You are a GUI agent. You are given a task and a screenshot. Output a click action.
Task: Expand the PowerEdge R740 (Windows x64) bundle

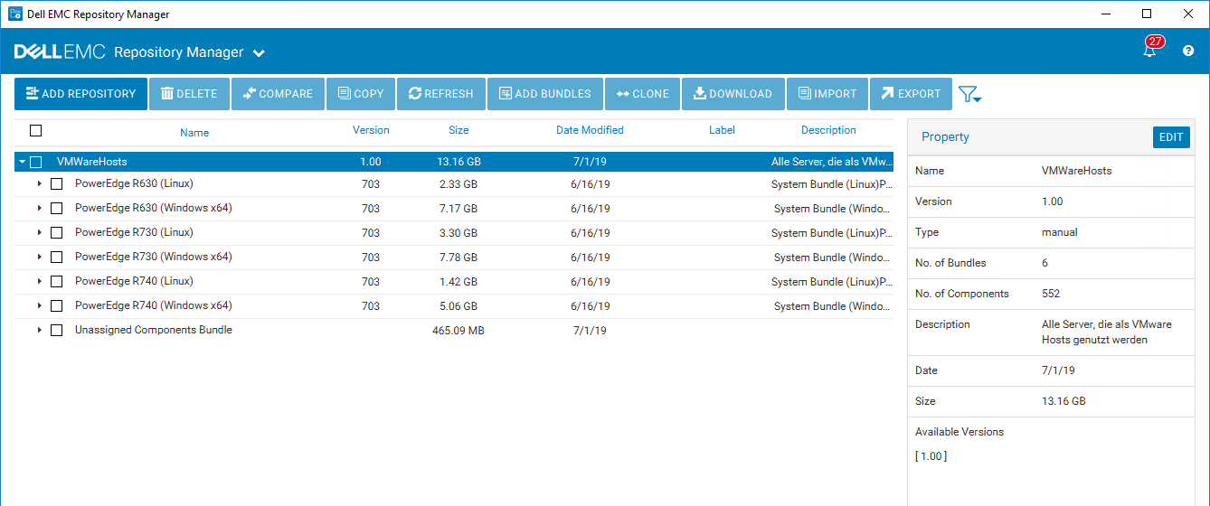40,306
